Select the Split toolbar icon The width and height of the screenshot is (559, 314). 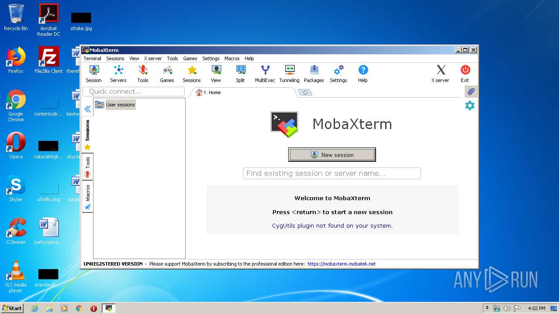coord(240,74)
